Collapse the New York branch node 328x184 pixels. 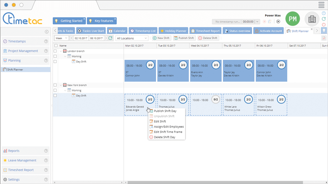[61, 85]
